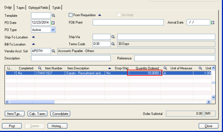Click the Completed column header
This screenshot has height=132, width=223.
(26, 68)
